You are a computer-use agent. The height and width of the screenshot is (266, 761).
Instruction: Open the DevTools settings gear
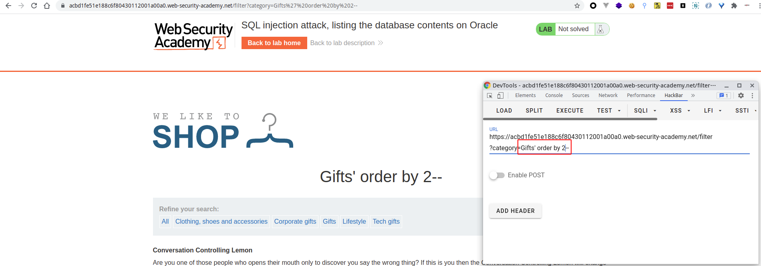tap(741, 95)
